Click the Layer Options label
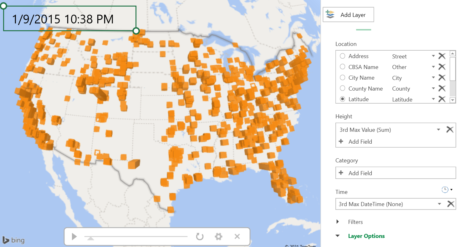This screenshot has height=247, width=460. pyautogui.click(x=366, y=236)
